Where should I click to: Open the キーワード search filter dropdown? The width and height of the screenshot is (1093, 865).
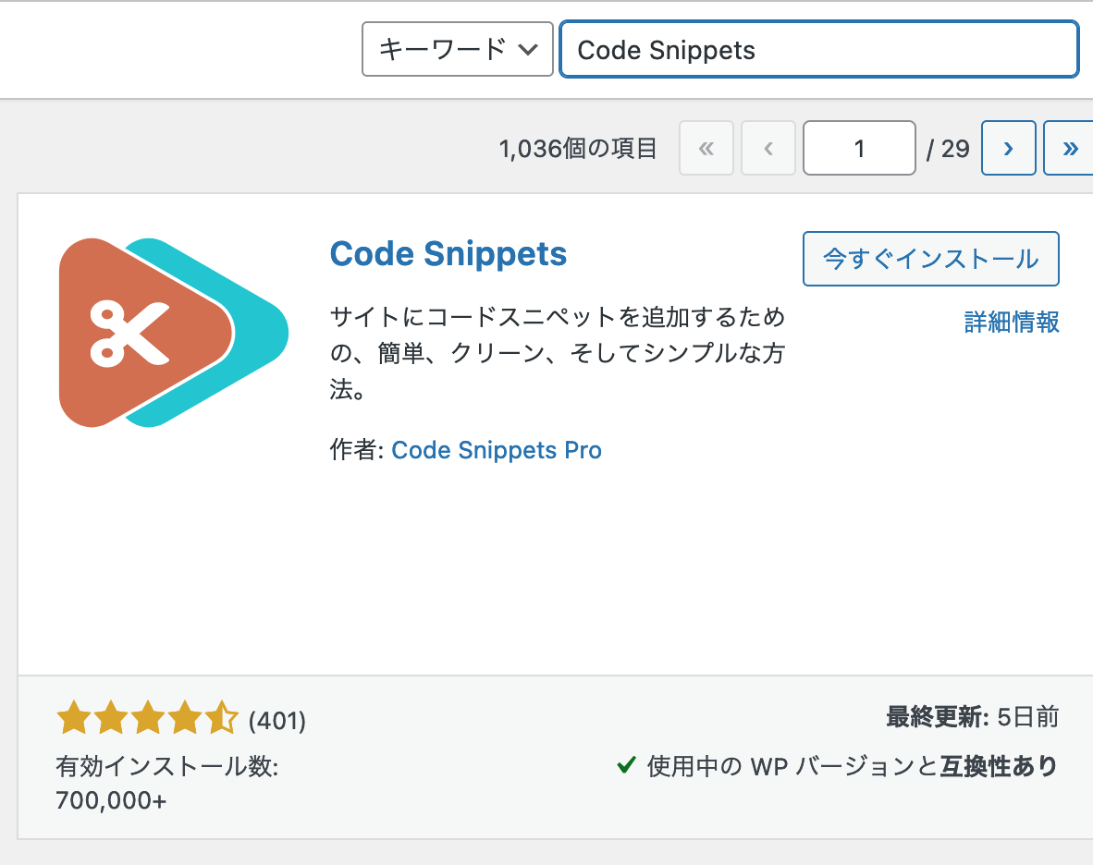point(457,49)
